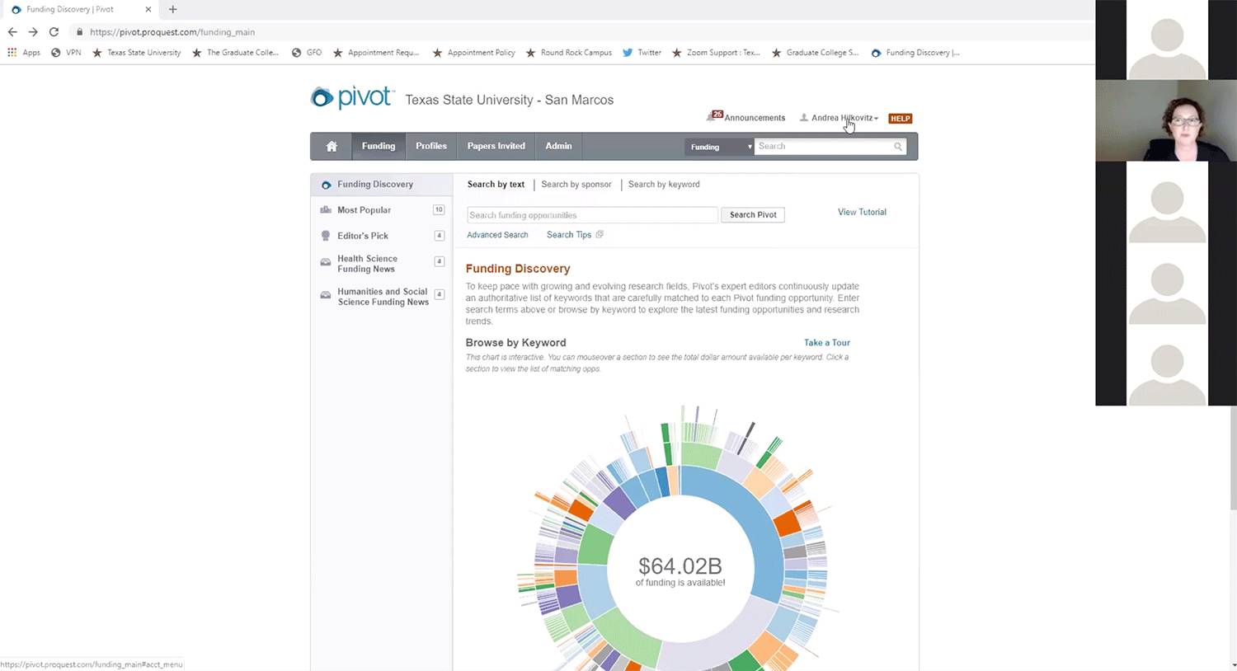Click View Tutorial link
The image size is (1237, 671).
(862, 212)
